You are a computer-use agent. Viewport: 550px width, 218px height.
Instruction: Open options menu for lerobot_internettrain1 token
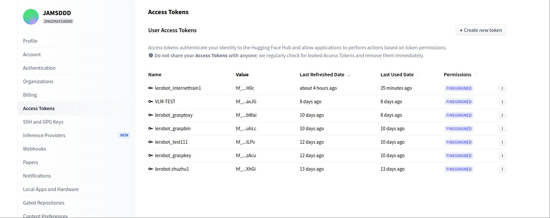coord(502,88)
